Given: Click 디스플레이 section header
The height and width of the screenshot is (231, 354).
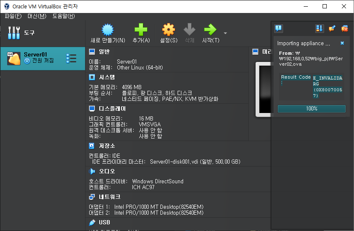Looking at the screenshot, I should 112,108.
